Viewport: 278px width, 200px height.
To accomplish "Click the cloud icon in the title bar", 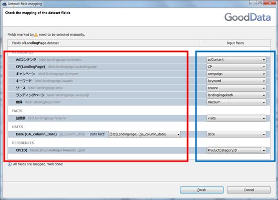I will pos(5,4).
